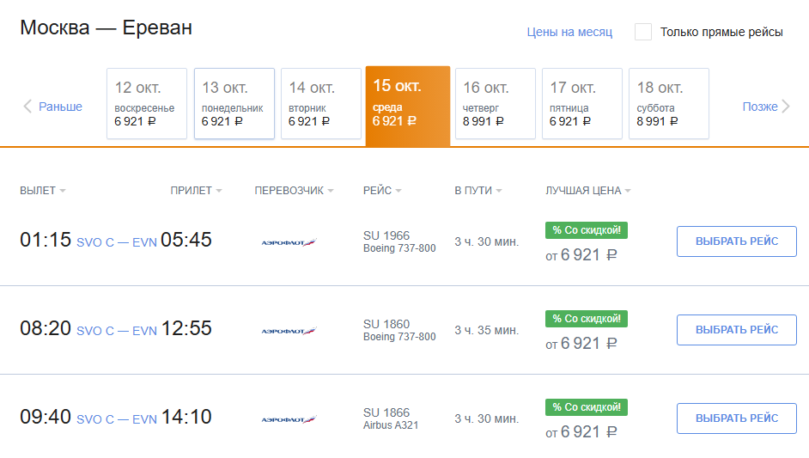The image size is (809, 458).
Task: Click the Aeroflot logo for flight SU 1966
Action: [x=289, y=242]
